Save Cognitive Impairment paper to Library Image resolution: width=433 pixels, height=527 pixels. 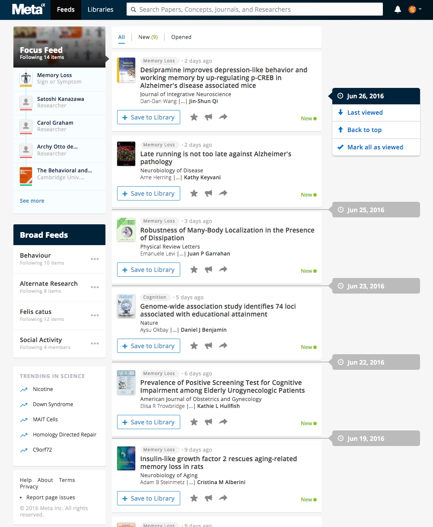[149, 422]
